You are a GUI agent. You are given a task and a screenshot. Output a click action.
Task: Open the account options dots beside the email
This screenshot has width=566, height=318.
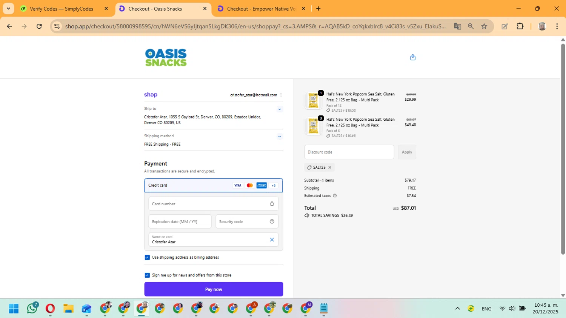tap(281, 95)
